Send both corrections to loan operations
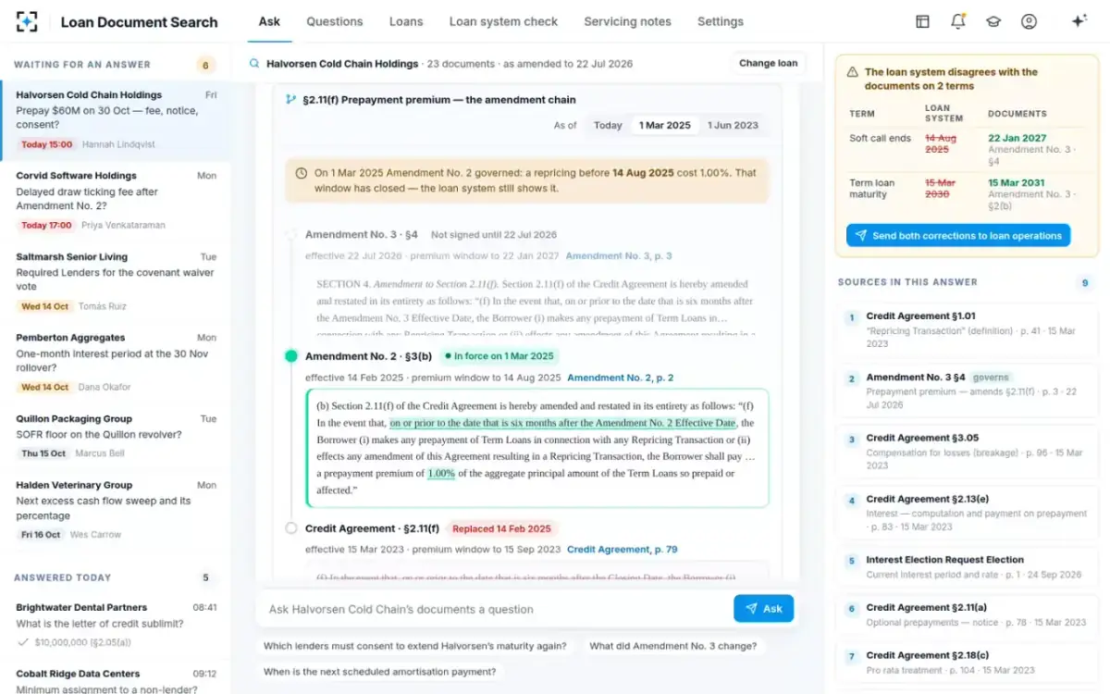The height and width of the screenshot is (694, 1110). click(x=958, y=235)
